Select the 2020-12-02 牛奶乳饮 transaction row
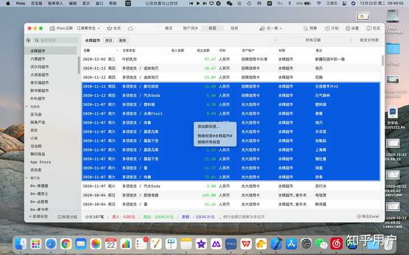 pos(231,59)
